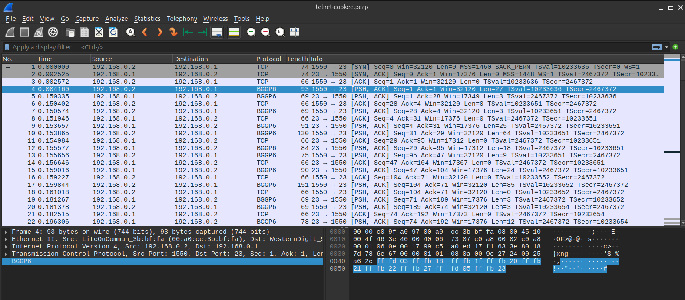Zoom in on packet list text

[x=251, y=32]
